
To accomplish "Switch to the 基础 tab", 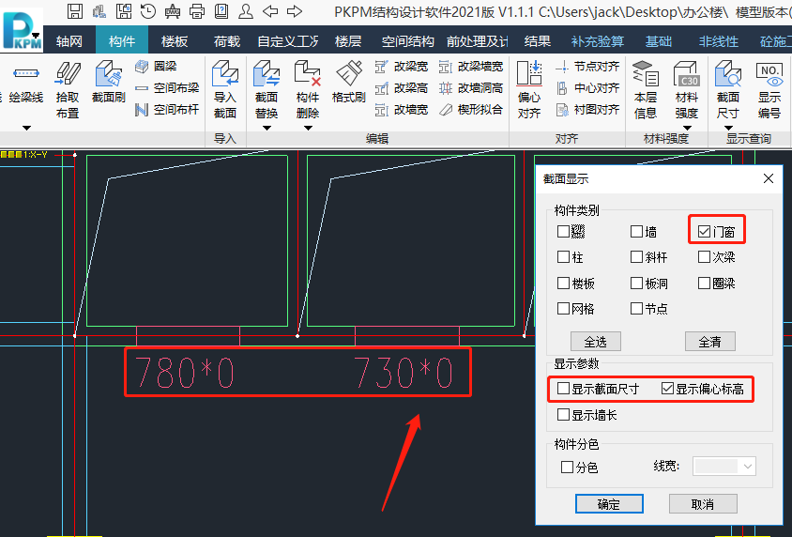I will point(659,41).
